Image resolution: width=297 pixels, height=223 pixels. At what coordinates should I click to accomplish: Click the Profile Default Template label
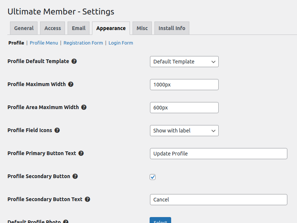(38, 61)
